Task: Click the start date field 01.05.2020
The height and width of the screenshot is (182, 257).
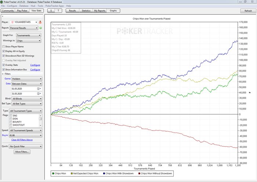Action: 23,89
